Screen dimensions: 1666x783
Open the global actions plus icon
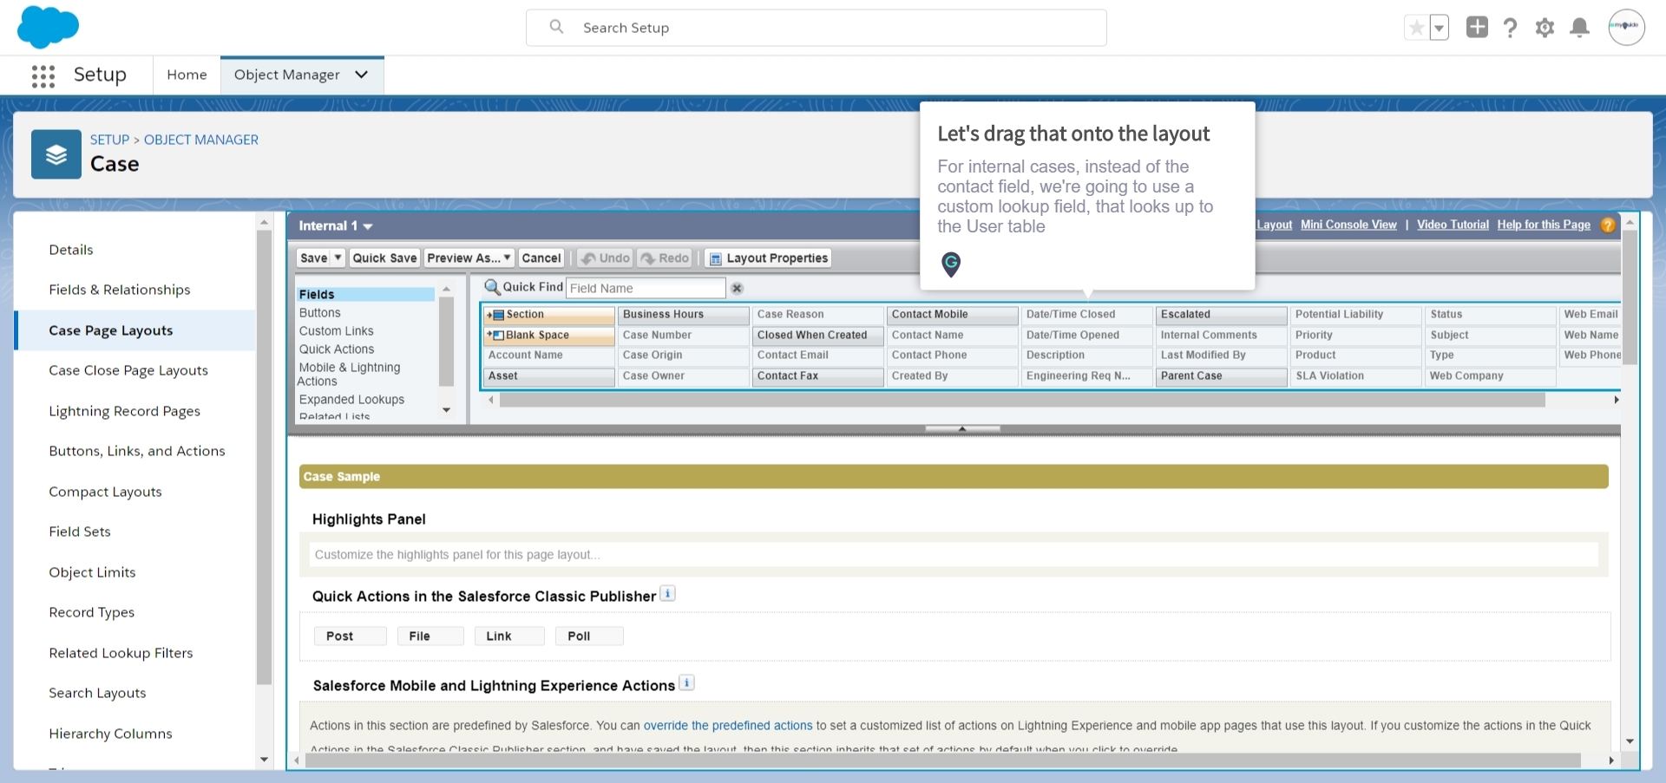(1477, 27)
